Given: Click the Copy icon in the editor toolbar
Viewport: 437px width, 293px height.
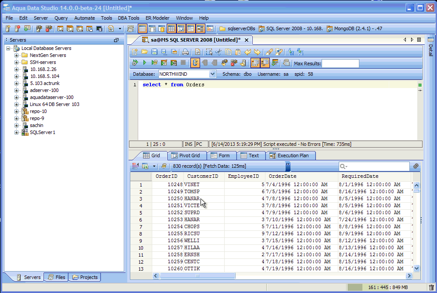Looking at the screenshot, I should (x=228, y=52).
